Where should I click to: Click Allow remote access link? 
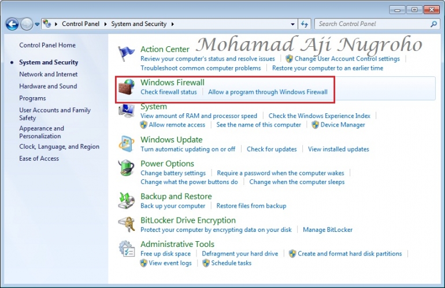pyautogui.click(x=177, y=125)
